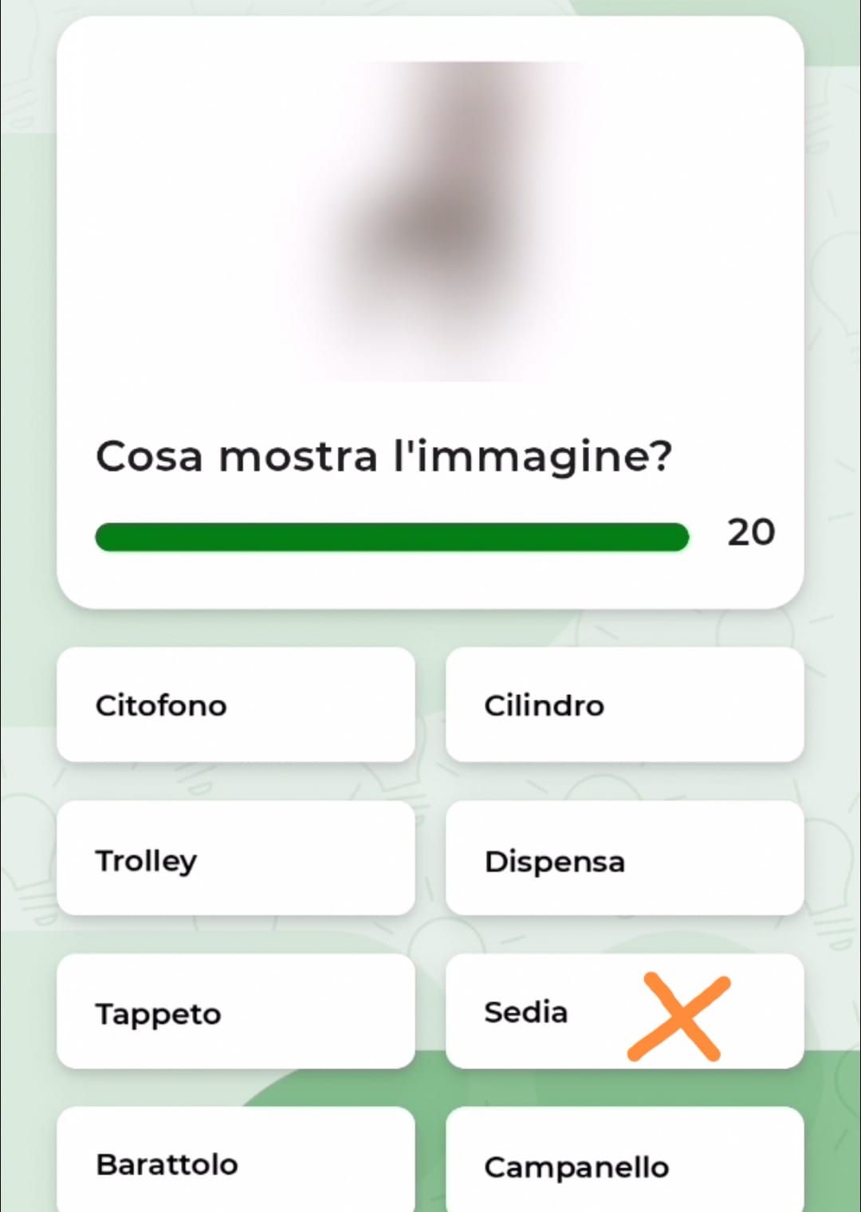Tap the Barattolo text in the bottom-left tile

point(167,1164)
